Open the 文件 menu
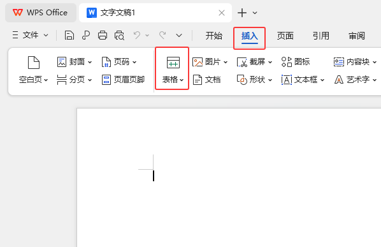Viewport: 381px width, 247px height. click(30, 35)
